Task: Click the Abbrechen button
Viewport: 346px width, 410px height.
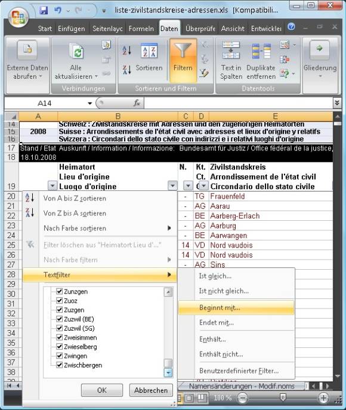Action: 151,390
